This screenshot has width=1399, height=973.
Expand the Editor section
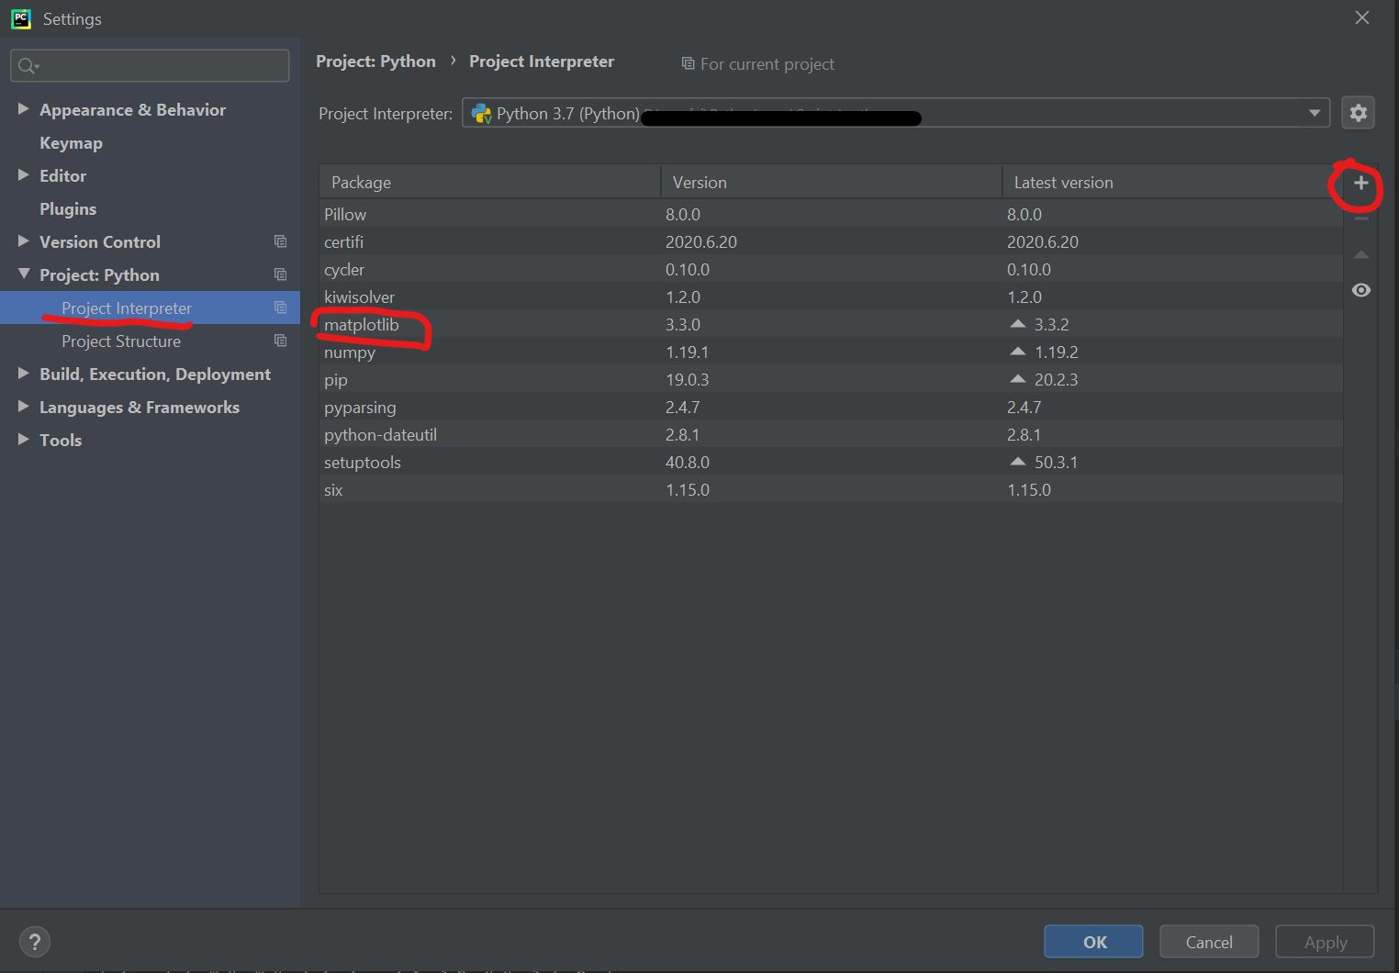point(23,174)
